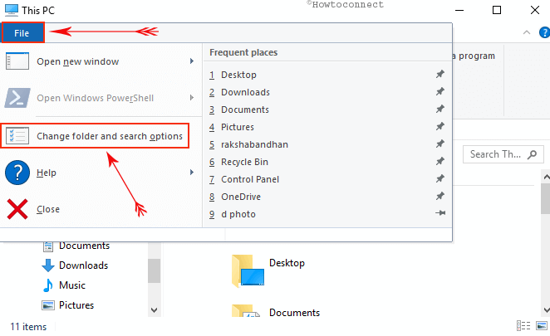Click the main content scroll up arrow

tap(546, 178)
